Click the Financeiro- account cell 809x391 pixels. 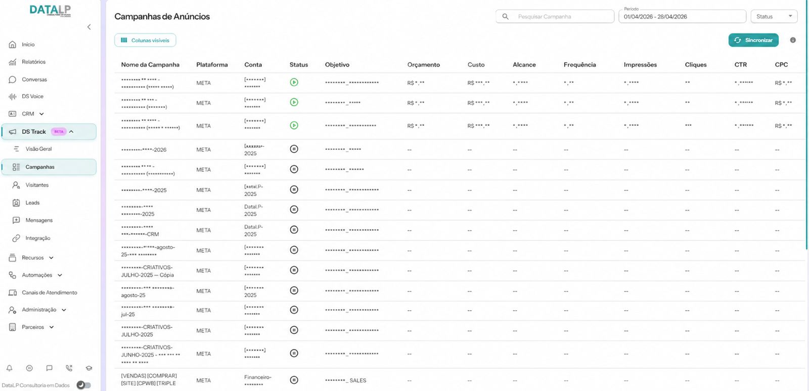(x=258, y=380)
